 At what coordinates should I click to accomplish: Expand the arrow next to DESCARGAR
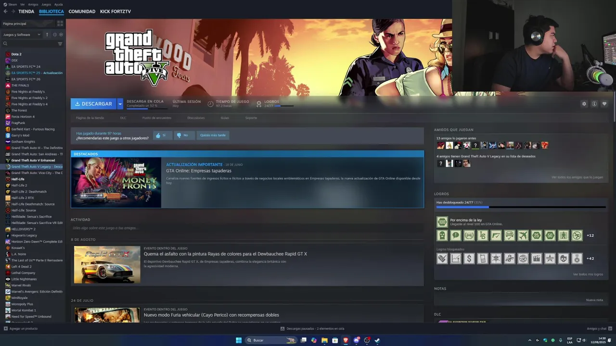click(x=120, y=104)
